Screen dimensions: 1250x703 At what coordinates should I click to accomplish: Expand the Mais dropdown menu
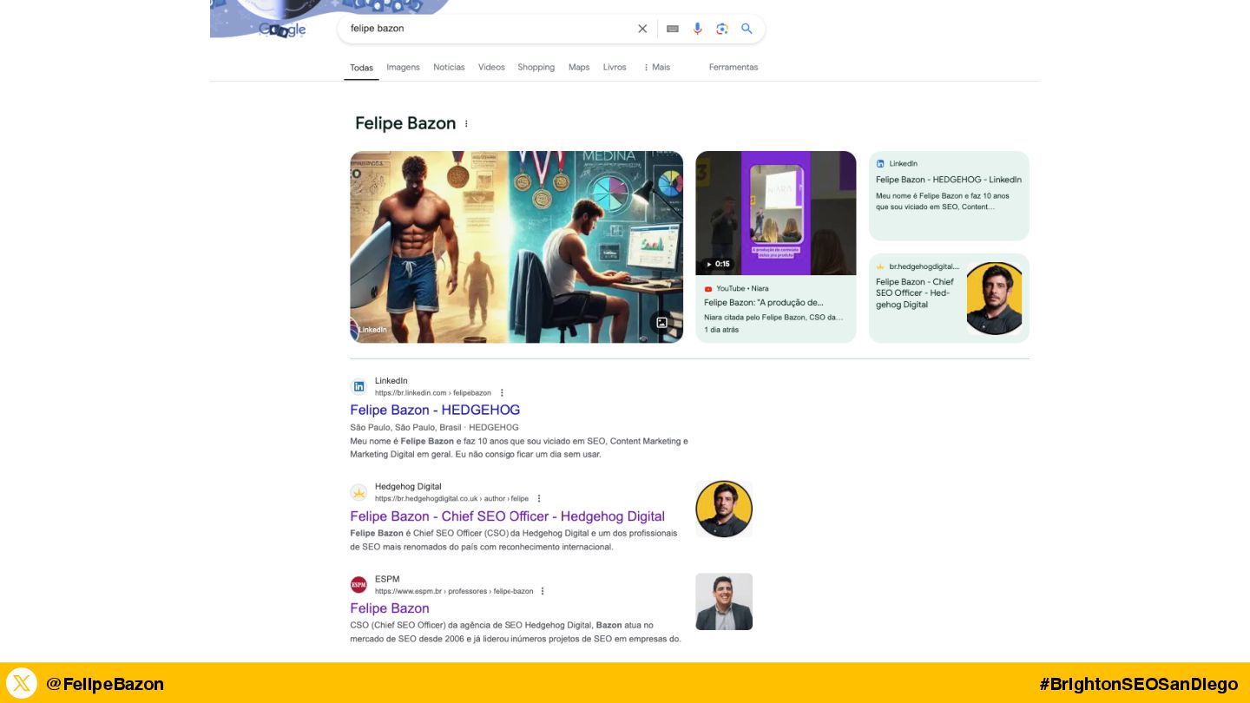pos(657,68)
